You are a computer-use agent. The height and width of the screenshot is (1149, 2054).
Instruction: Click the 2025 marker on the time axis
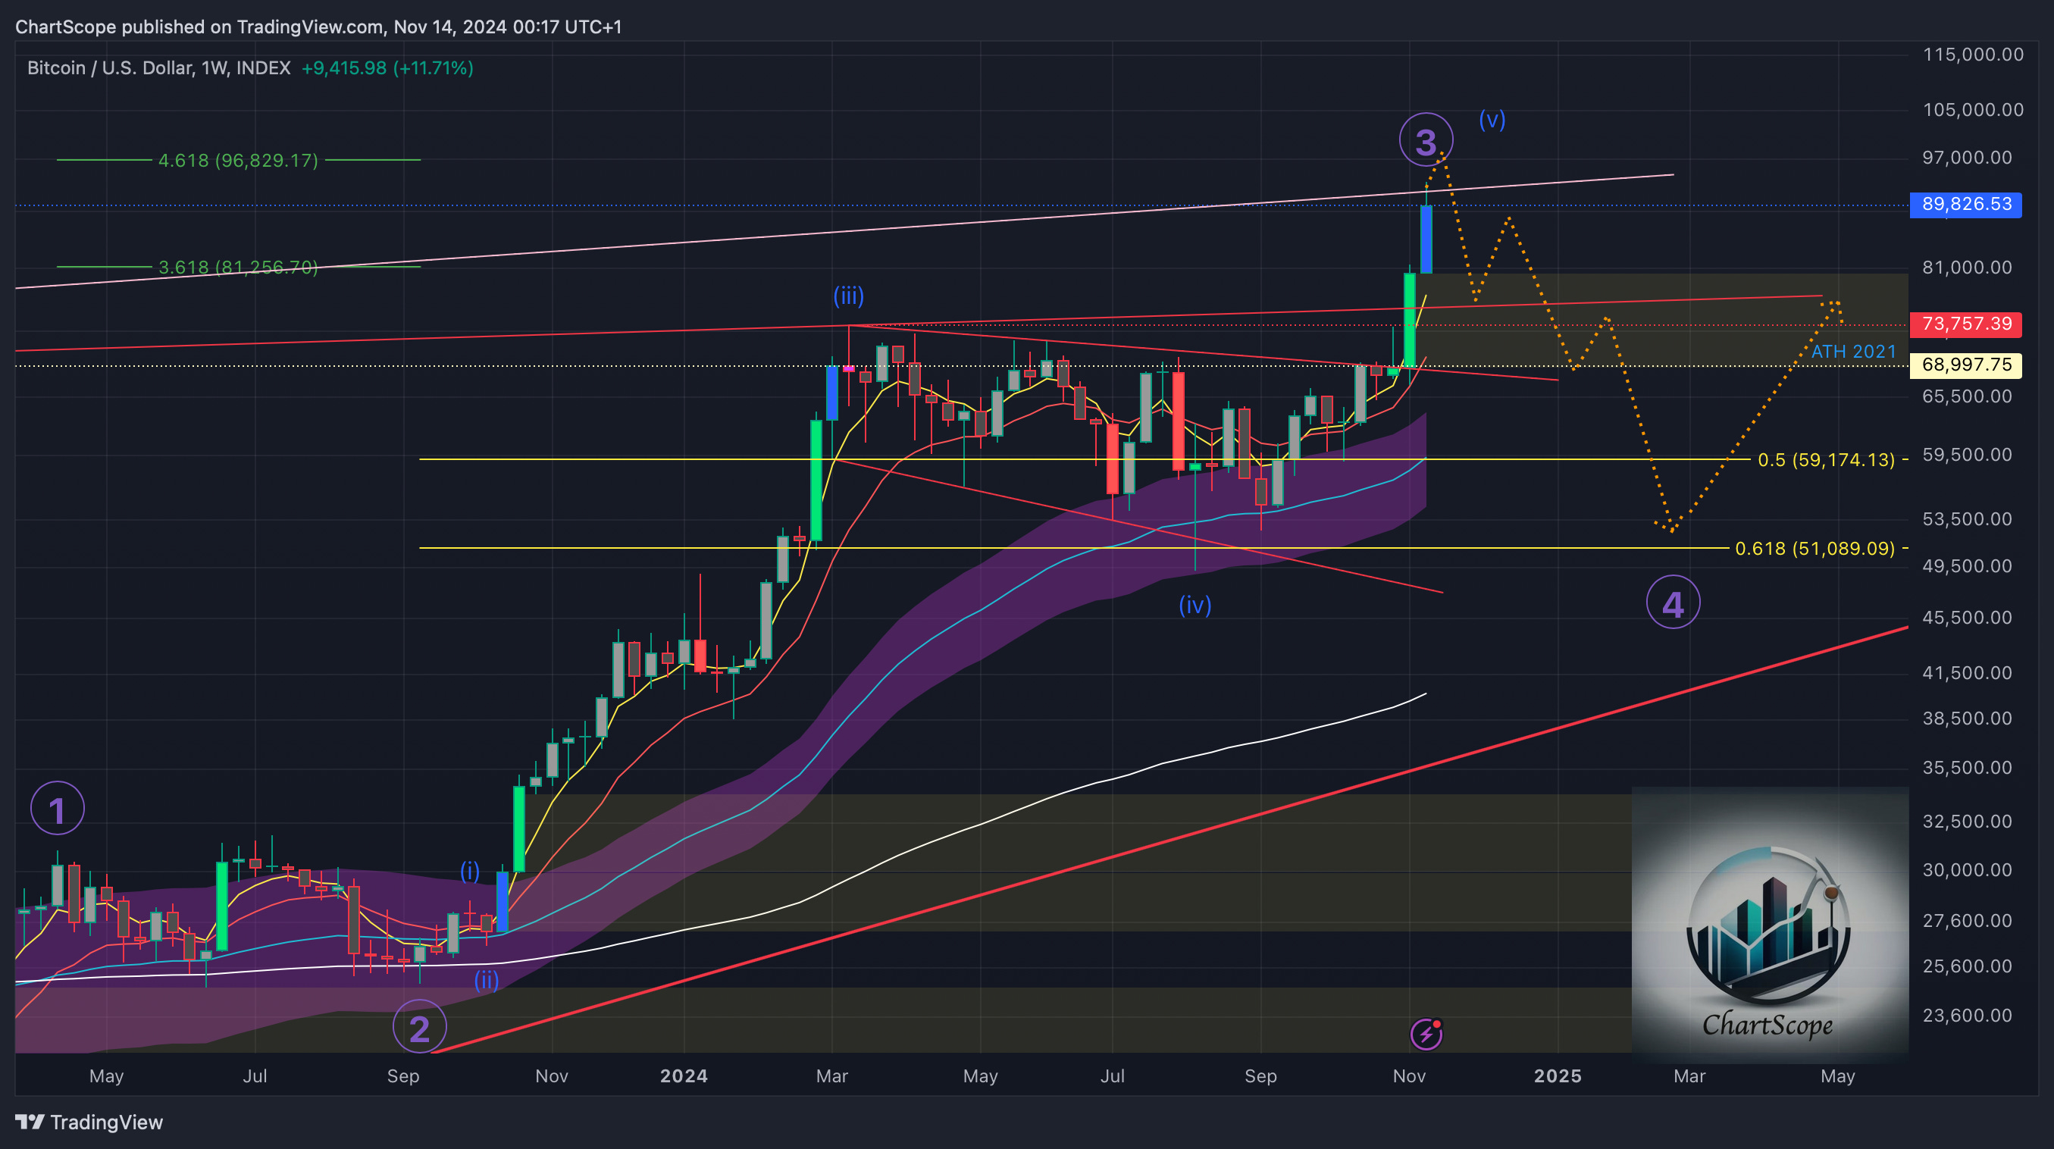tap(1558, 1075)
